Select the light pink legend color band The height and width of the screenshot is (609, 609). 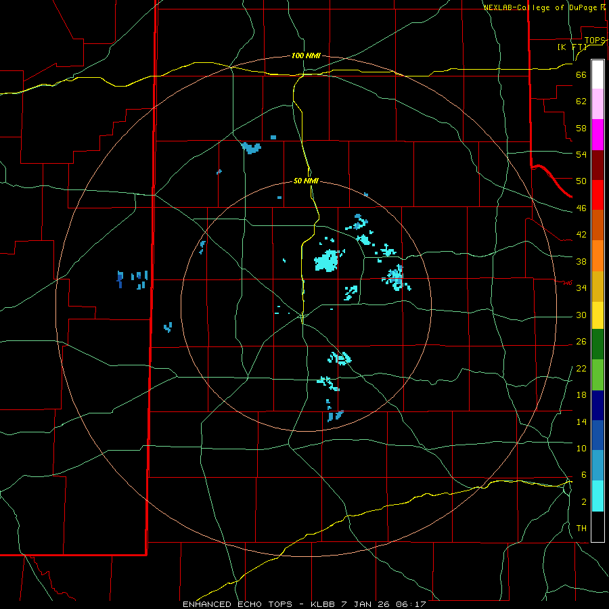(597, 104)
